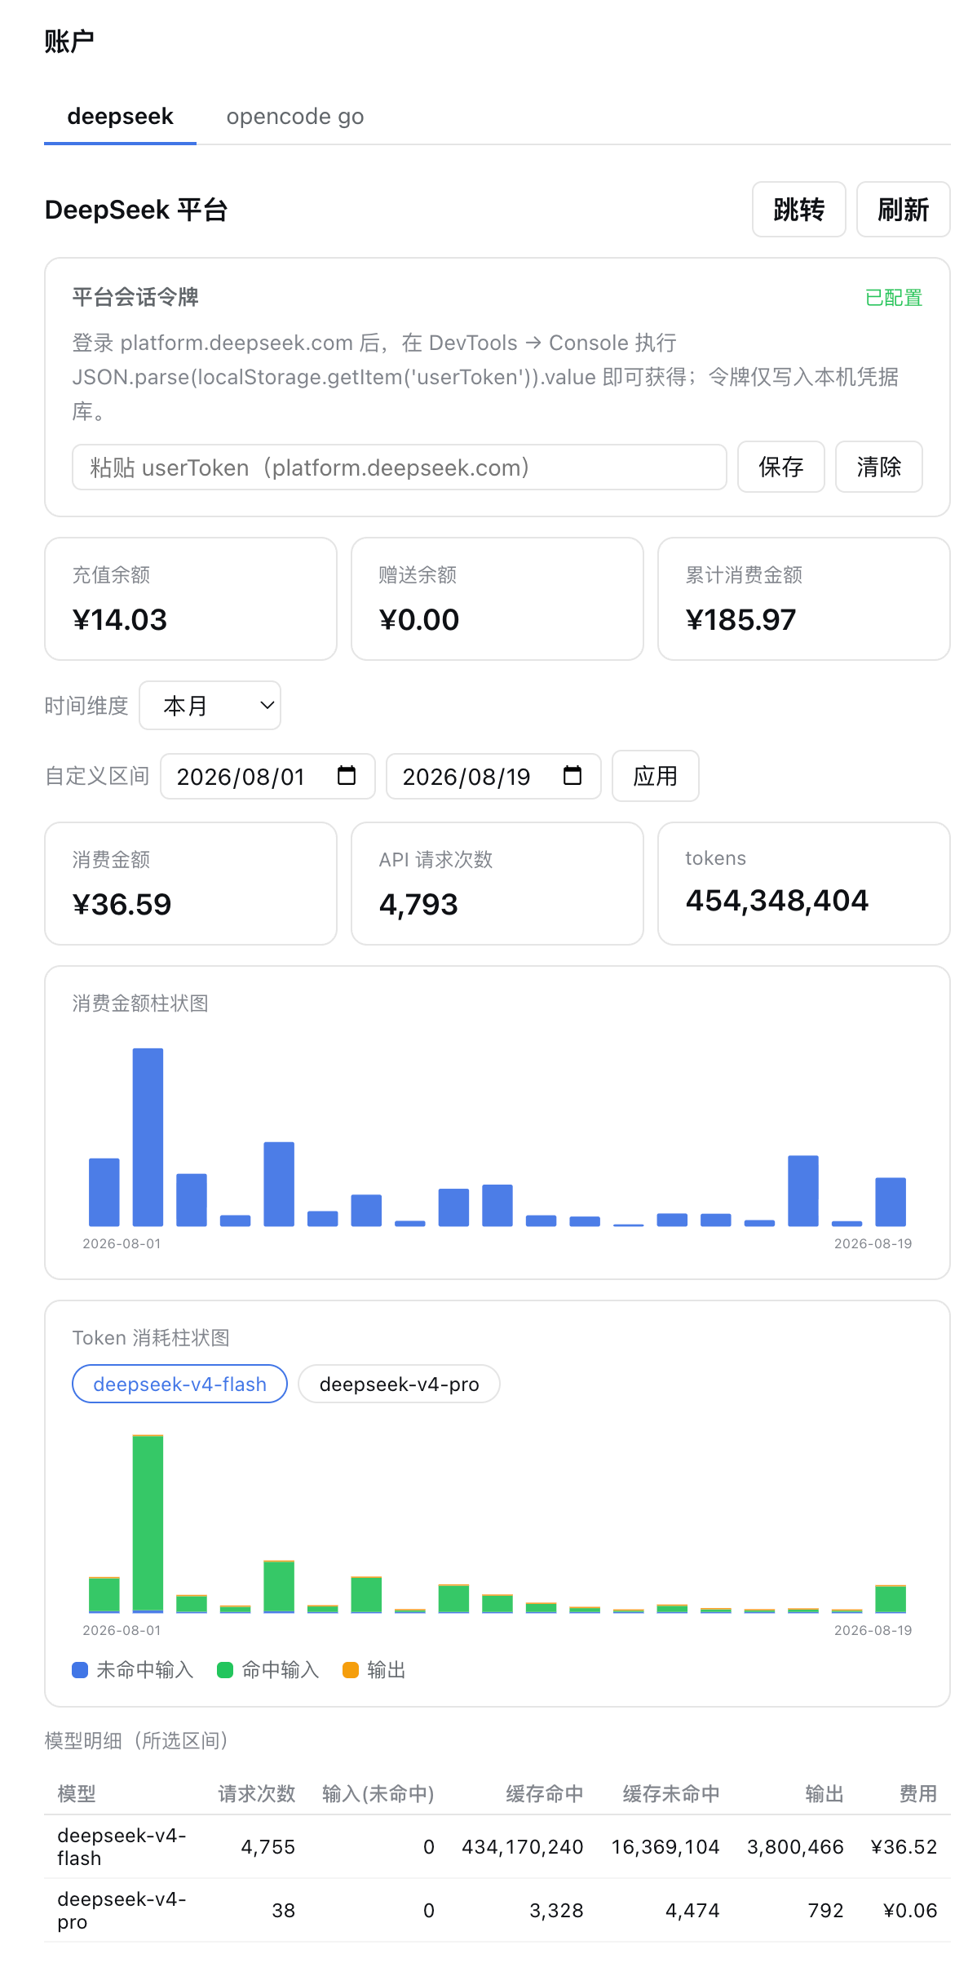This screenshot has width=977, height=1976.
Task: Apply custom range with 应用 button
Action: (x=655, y=776)
